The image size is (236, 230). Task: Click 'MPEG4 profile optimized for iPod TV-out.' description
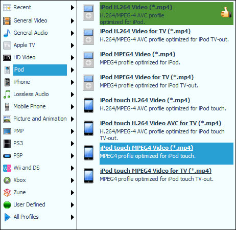[x=149, y=85]
